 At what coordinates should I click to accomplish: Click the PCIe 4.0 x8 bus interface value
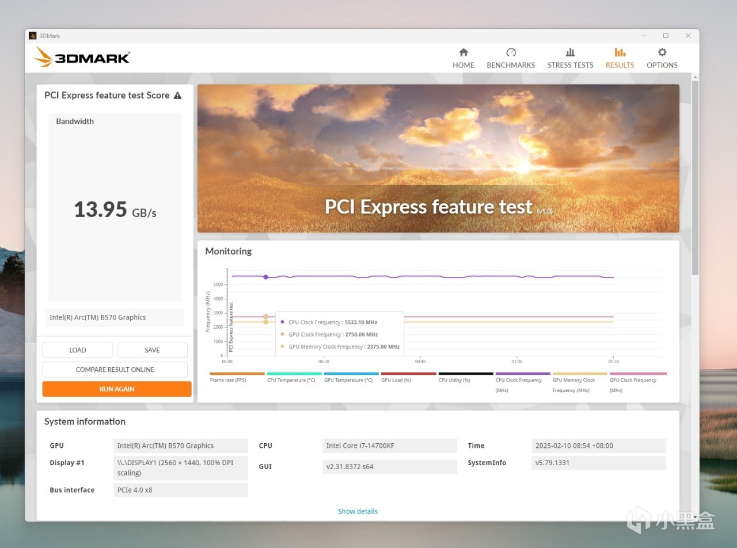click(181, 490)
